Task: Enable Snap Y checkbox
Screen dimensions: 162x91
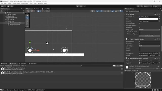Action: [x=139, y=50]
